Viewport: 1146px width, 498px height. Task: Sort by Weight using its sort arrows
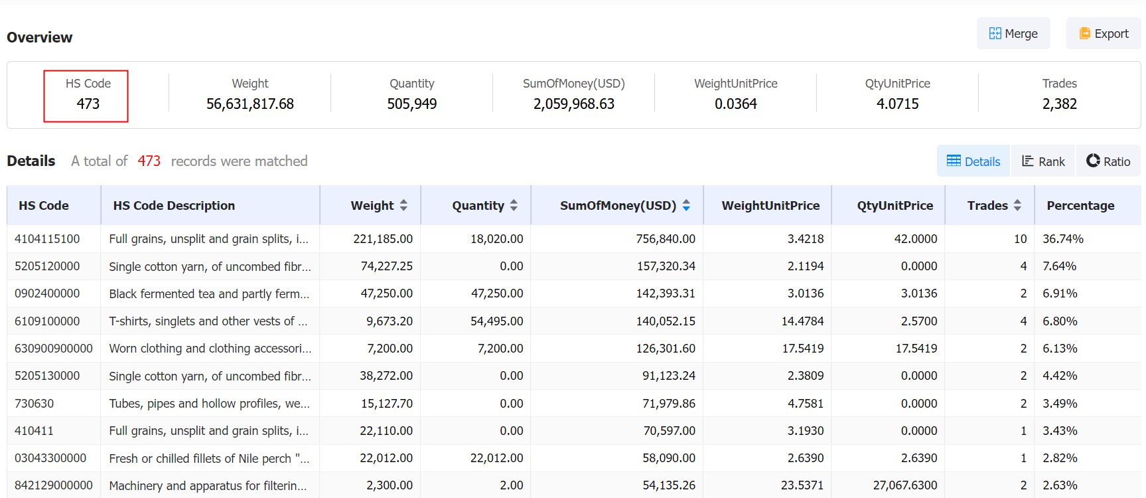point(403,206)
